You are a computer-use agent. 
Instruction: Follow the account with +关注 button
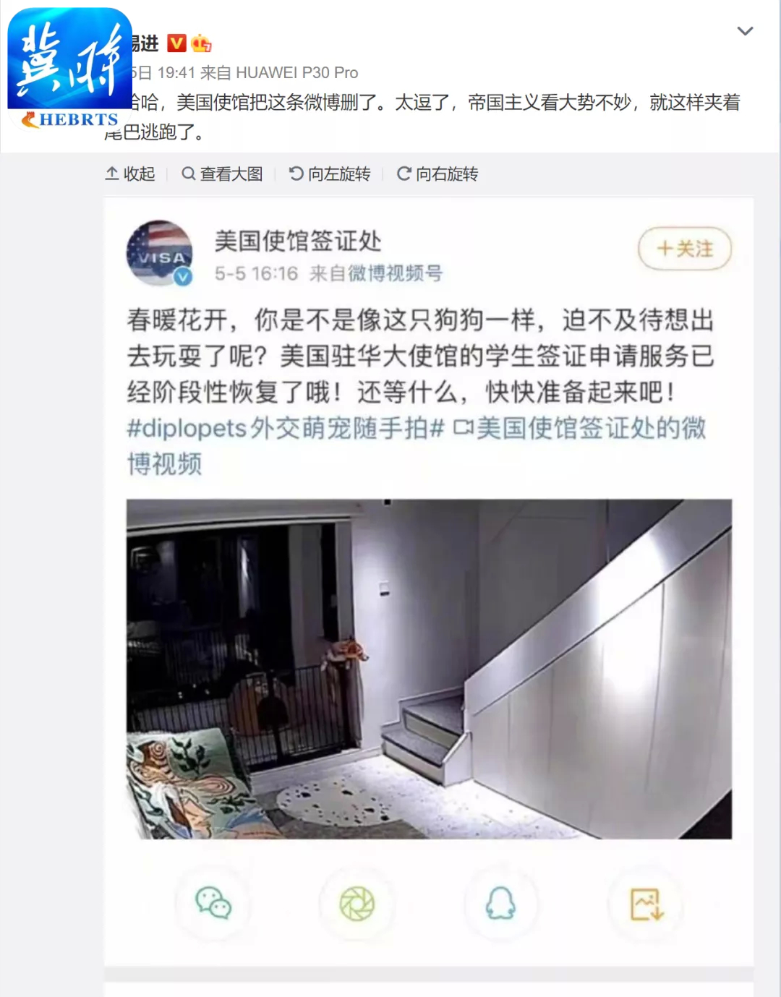click(x=684, y=249)
